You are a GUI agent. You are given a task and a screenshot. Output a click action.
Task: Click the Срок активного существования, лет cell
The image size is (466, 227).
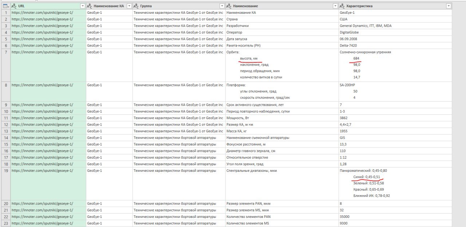point(281,105)
